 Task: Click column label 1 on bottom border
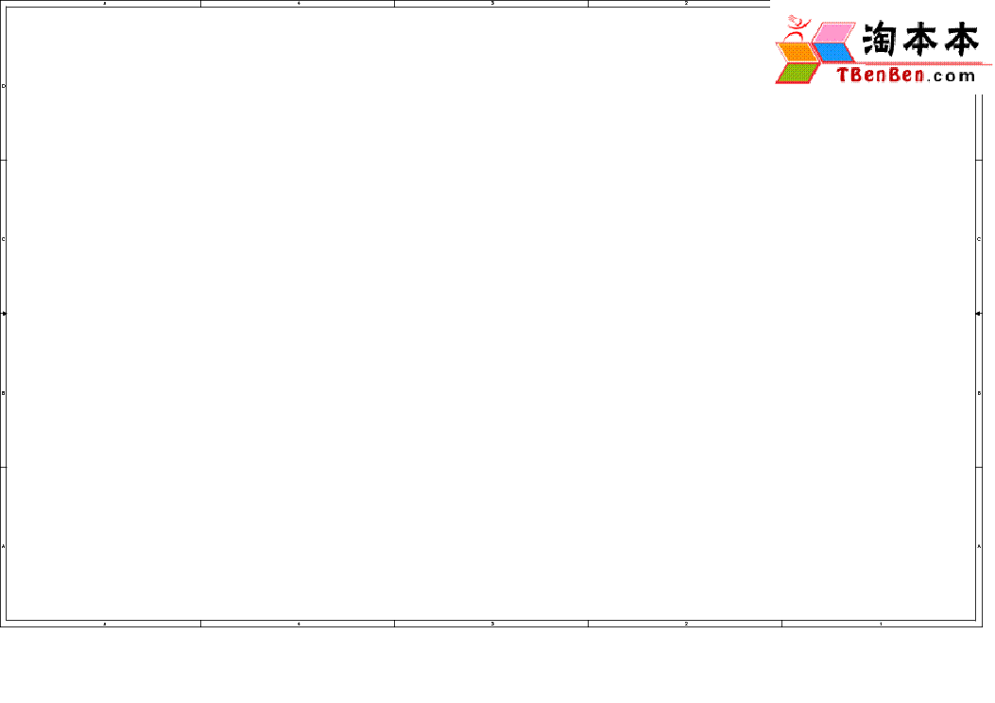point(881,624)
